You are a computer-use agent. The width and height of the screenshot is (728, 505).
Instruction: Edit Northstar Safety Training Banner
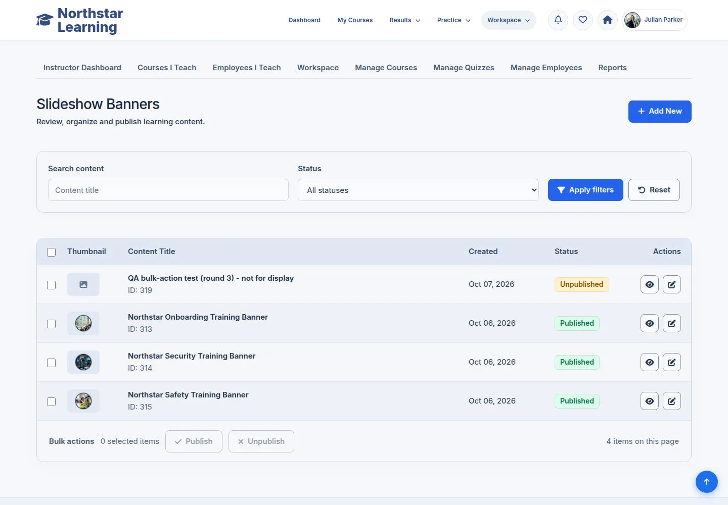click(x=672, y=401)
